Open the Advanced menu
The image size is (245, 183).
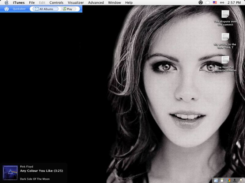point(96,2)
